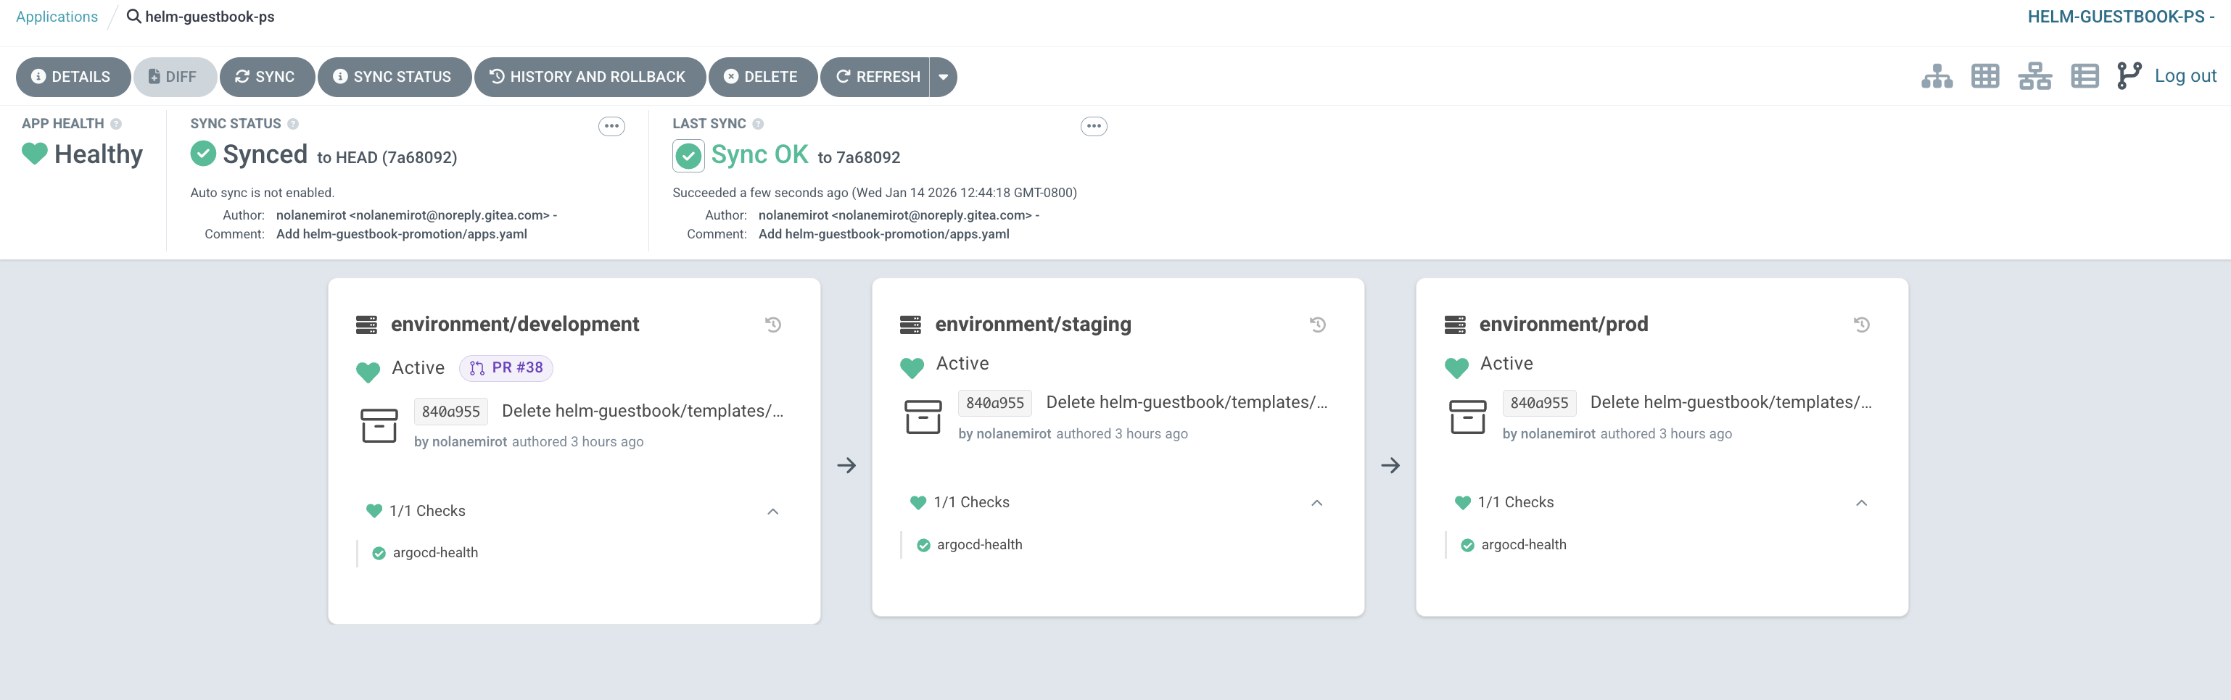The width and height of the screenshot is (2231, 700).
Task: Start a SYNC of the application
Action: coord(266,77)
